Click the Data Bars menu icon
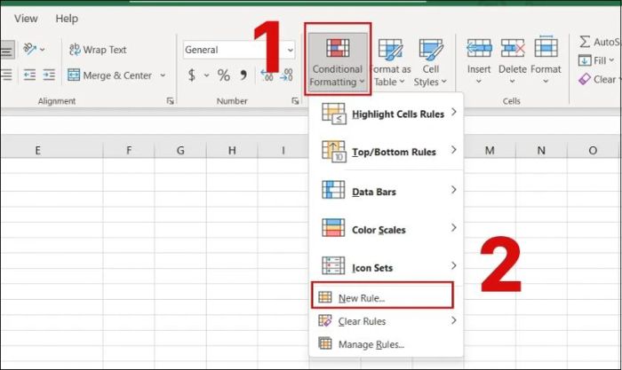This screenshot has width=622, height=370. [x=333, y=190]
